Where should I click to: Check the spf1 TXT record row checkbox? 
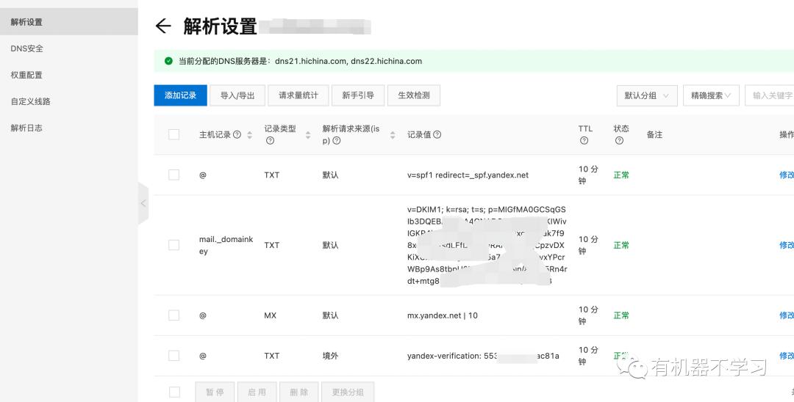(x=174, y=175)
